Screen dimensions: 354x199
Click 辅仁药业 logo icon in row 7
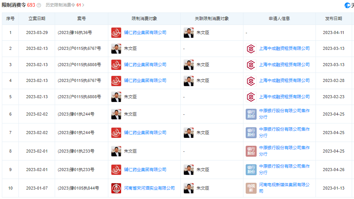click(116, 133)
